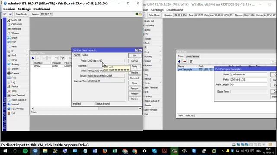Click the blue plus Add icon in DHCPv6 Client list
Viewport: 277px width, 155px height.
pyautogui.click(x=33, y=58)
